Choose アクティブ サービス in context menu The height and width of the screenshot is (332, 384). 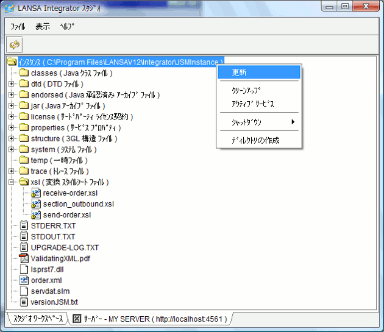[x=259, y=104]
